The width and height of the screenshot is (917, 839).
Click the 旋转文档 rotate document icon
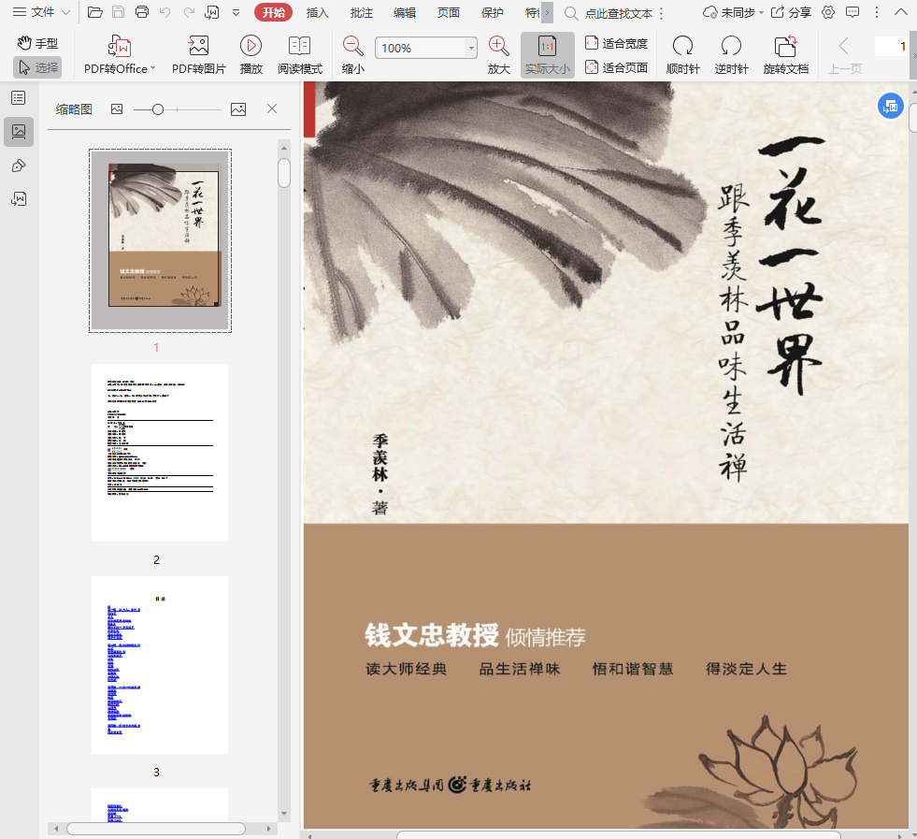click(x=786, y=55)
